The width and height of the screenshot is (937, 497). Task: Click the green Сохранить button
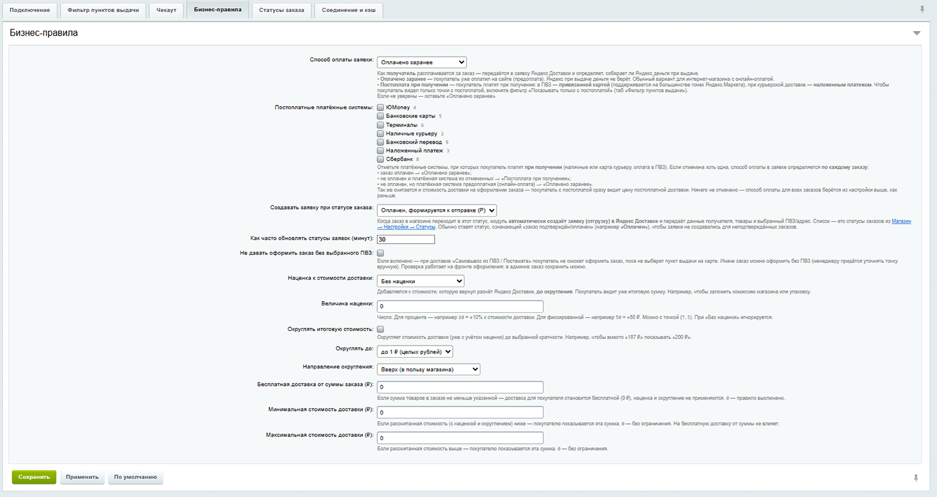click(x=34, y=477)
